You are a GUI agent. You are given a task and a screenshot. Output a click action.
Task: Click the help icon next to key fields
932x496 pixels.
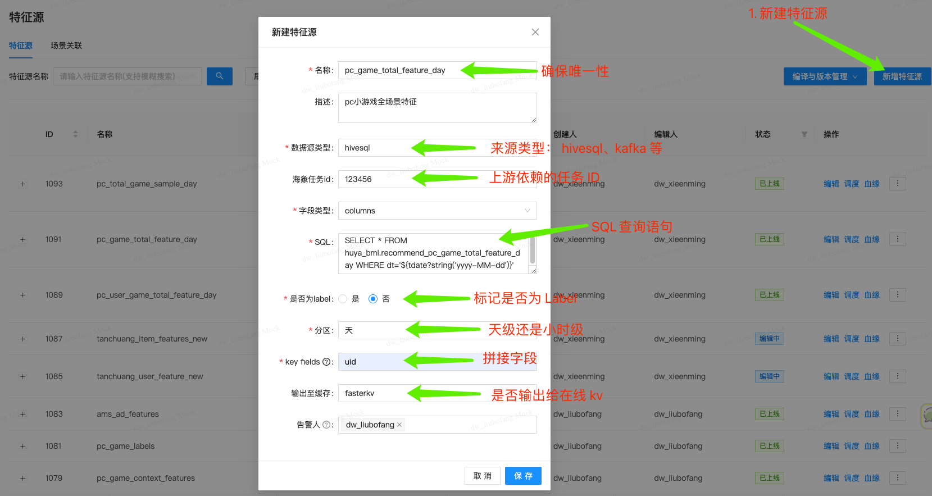[326, 362]
